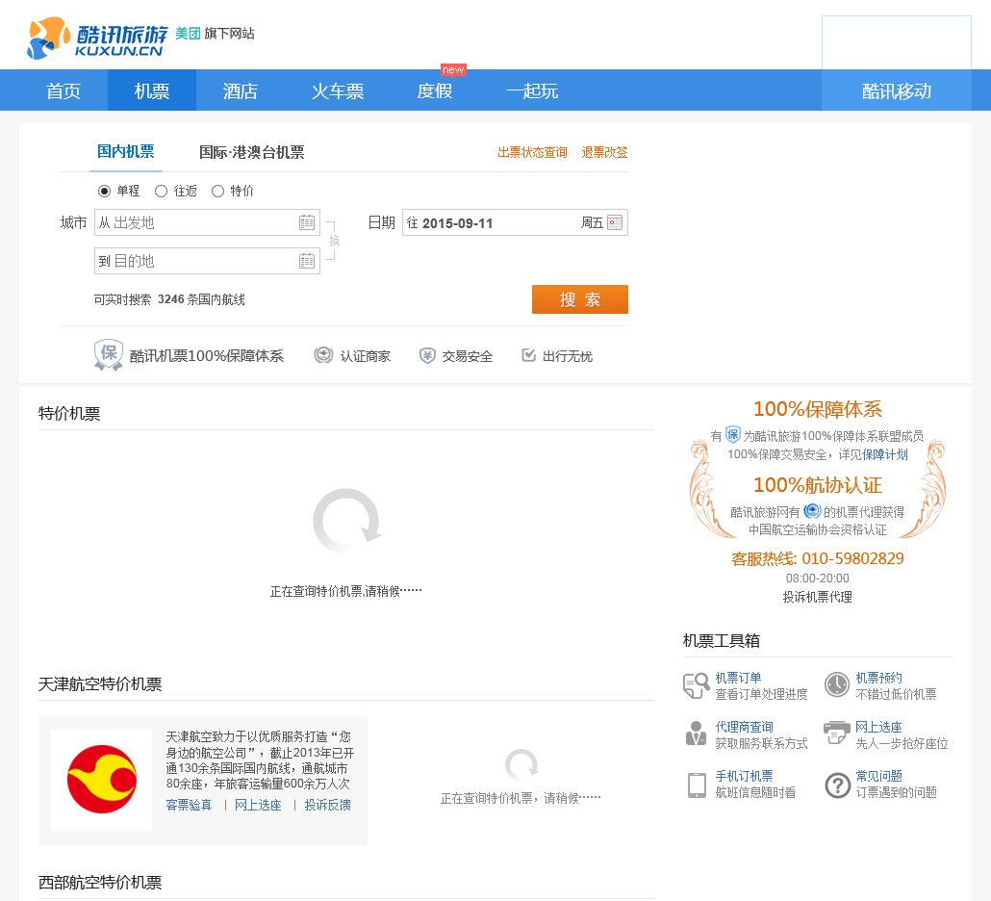
Task: Click the 100%航协认证 heading
Action: coord(817,485)
